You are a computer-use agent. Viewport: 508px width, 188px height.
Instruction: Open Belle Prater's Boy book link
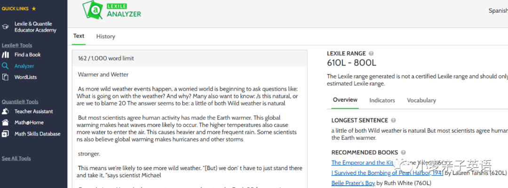coord(353,183)
